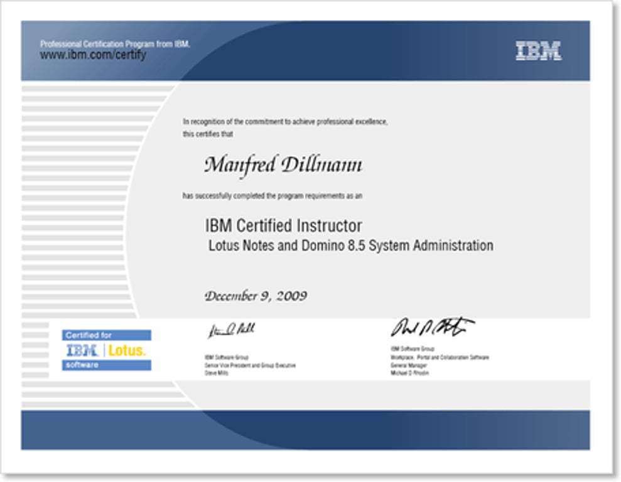Select the name Manfred Dillmann
Image resolution: width=621 pixels, height=482 pixels.
283,165
